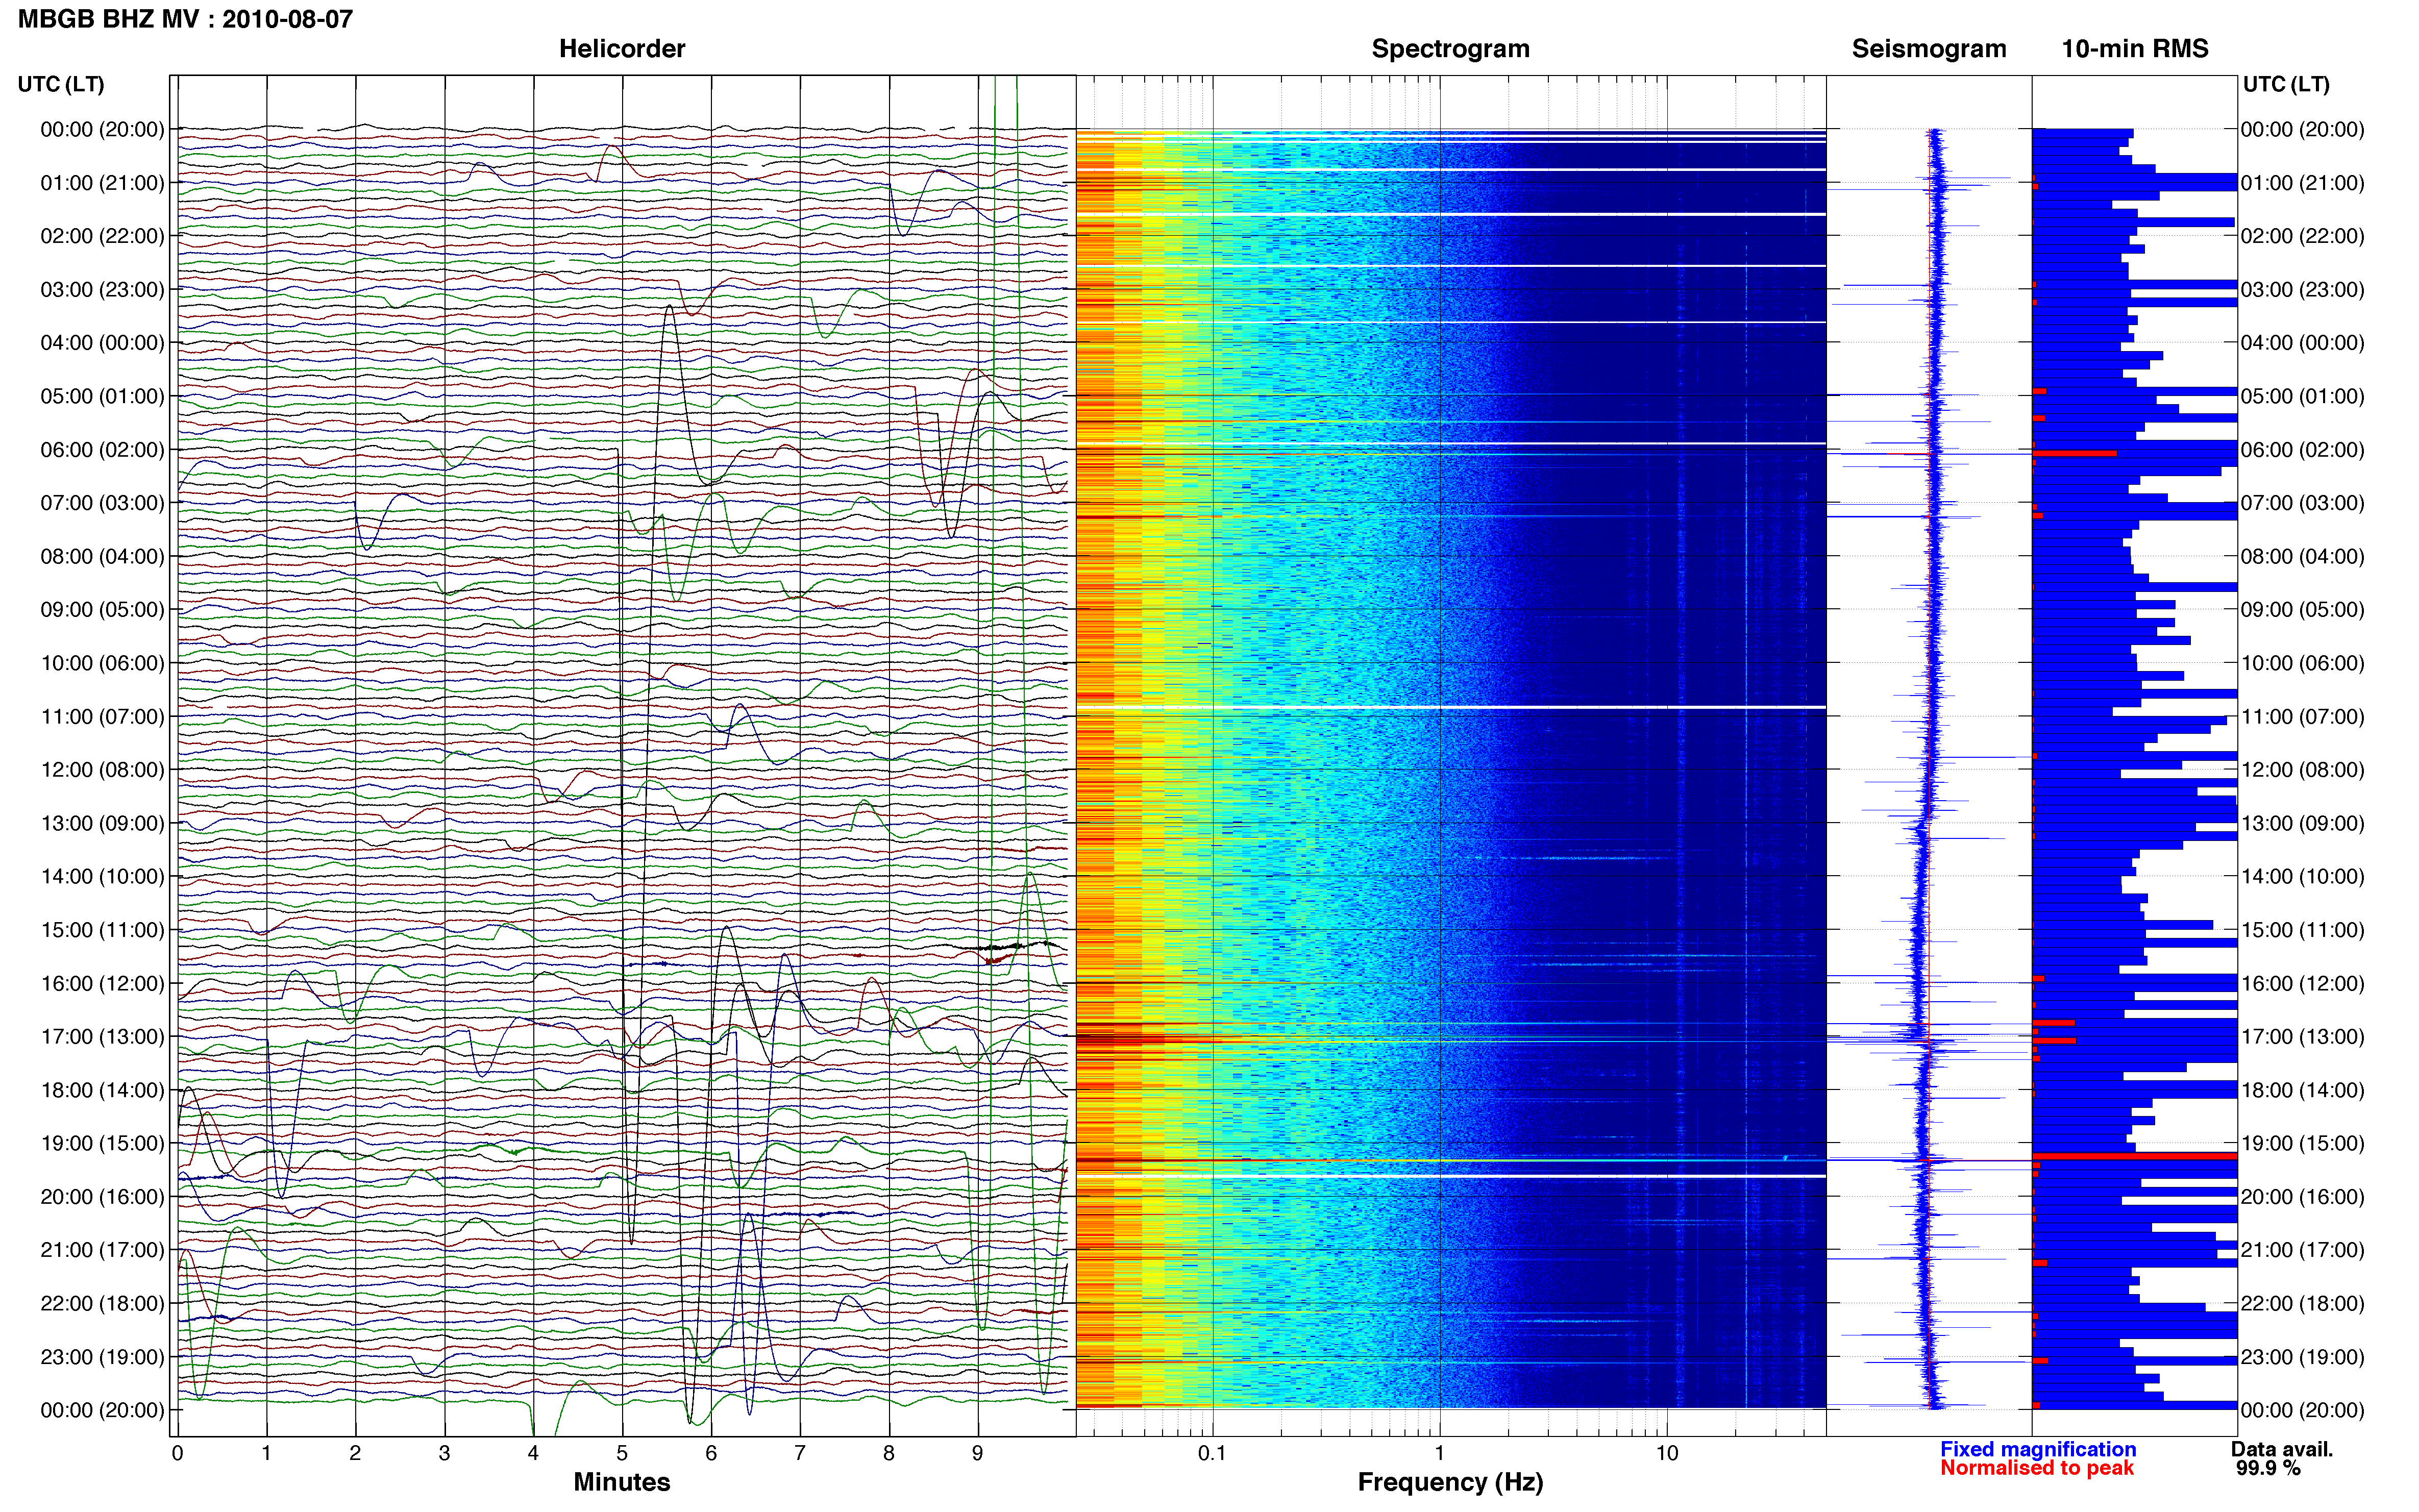The width and height of the screenshot is (2419, 1512).
Task: Click the '10-min RMS' panel heading
Action: (2135, 49)
